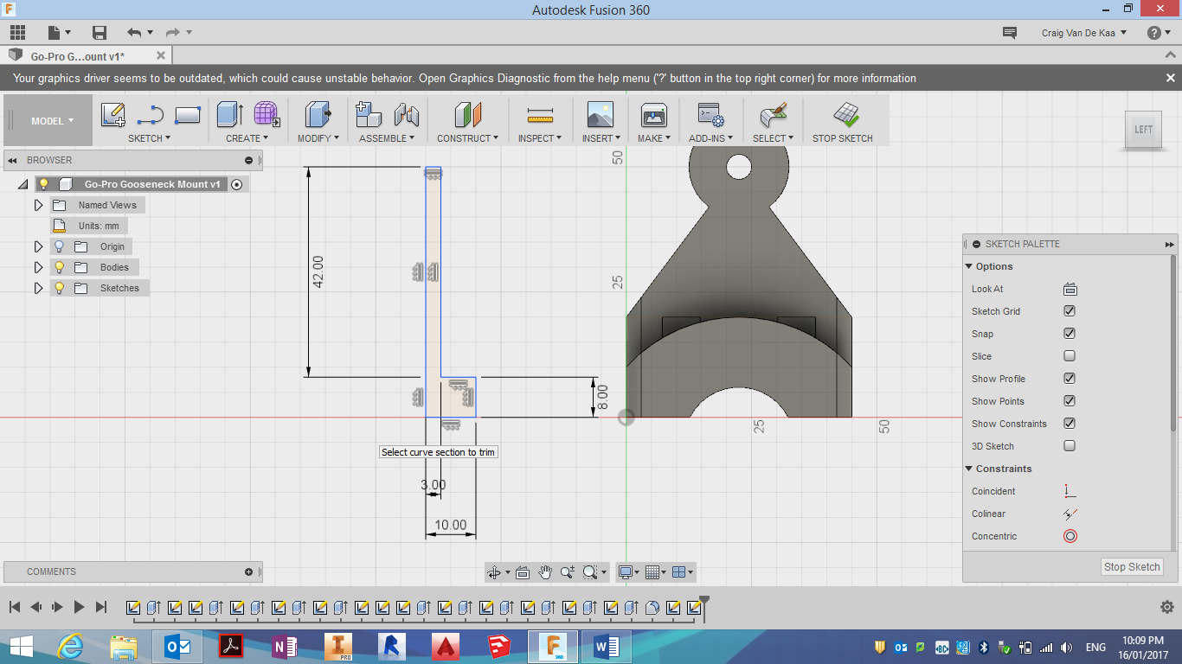Open Internet Explorer from taskbar

(x=70, y=646)
